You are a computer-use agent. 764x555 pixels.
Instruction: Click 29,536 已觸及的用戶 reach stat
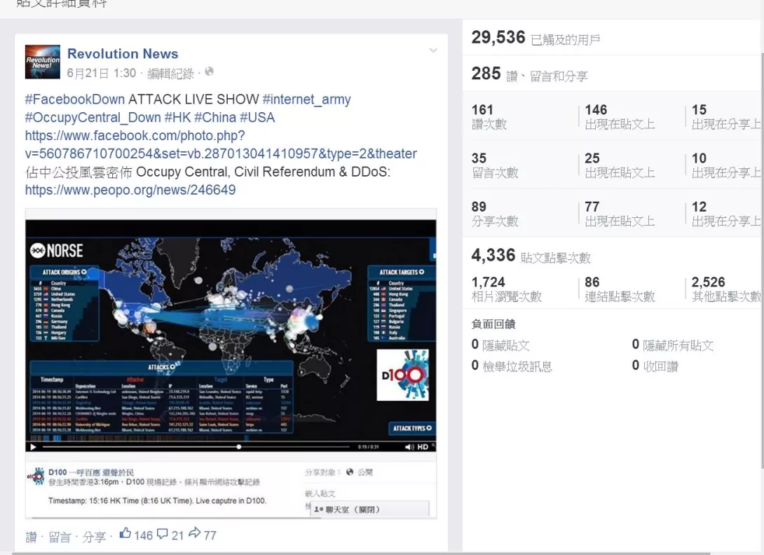(x=536, y=38)
